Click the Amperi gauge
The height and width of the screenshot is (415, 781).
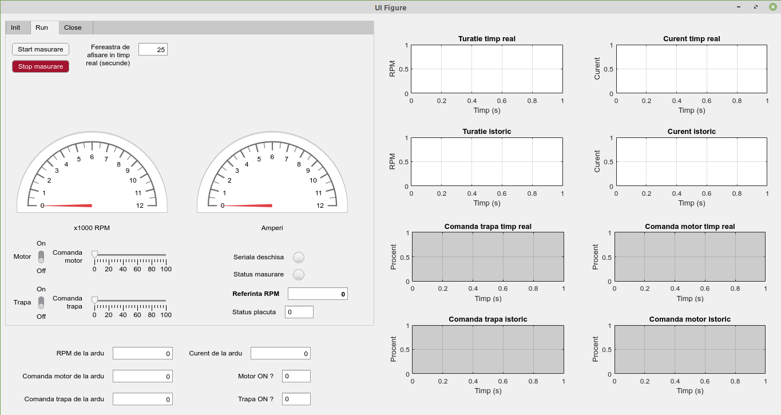(272, 172)
